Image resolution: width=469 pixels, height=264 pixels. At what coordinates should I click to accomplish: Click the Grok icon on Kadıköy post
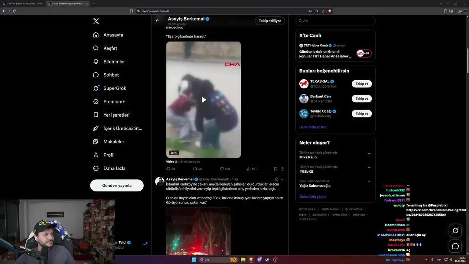click(x=277, y=179)
